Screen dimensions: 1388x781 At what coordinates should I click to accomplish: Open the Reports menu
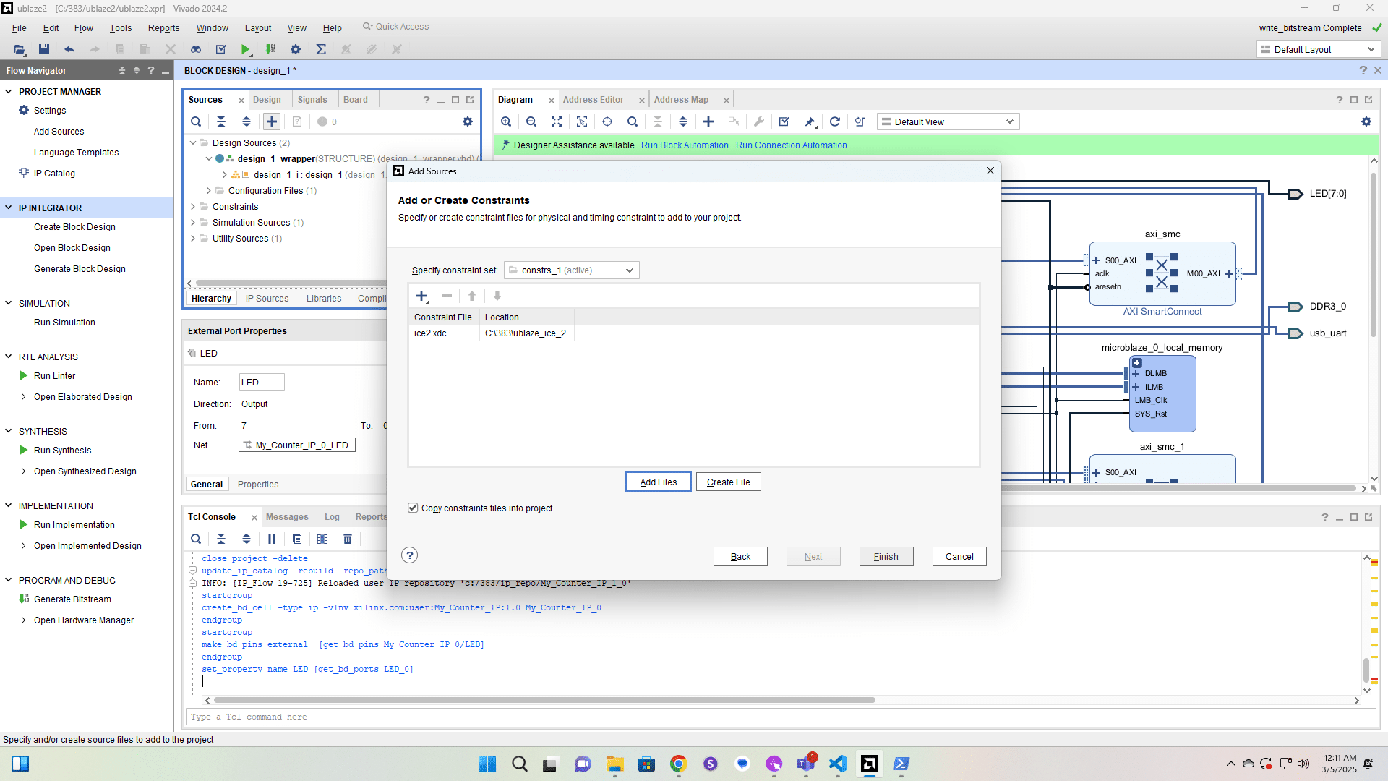coord(163,27)
